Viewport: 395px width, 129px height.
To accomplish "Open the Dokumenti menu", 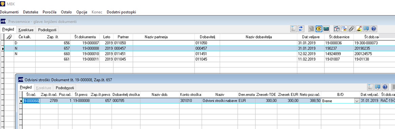I will (x=9, y=12).
